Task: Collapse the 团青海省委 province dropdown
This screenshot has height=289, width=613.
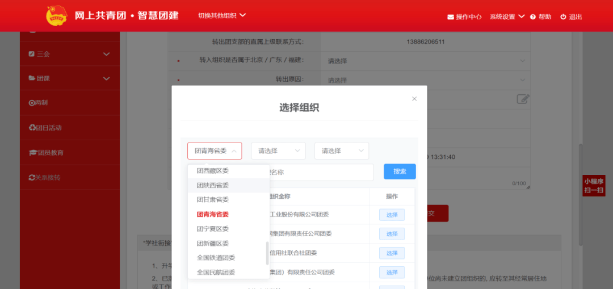Action: (215, 151)
